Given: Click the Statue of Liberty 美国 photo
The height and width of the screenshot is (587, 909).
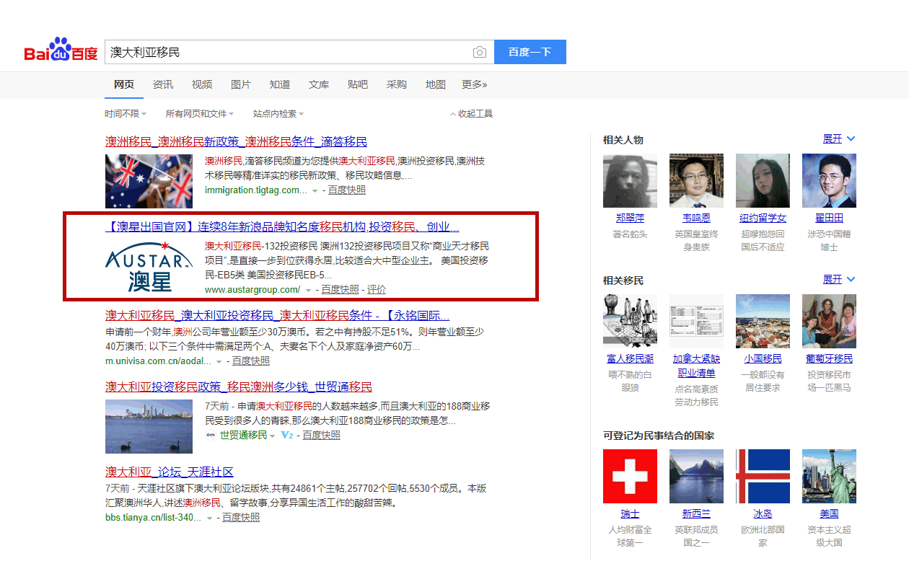Looking at the screenshot, I should (829, 476).
